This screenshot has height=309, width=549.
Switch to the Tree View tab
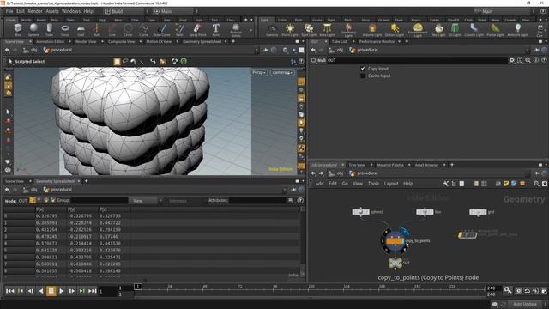pyautogui.click(x=357, y=165)
